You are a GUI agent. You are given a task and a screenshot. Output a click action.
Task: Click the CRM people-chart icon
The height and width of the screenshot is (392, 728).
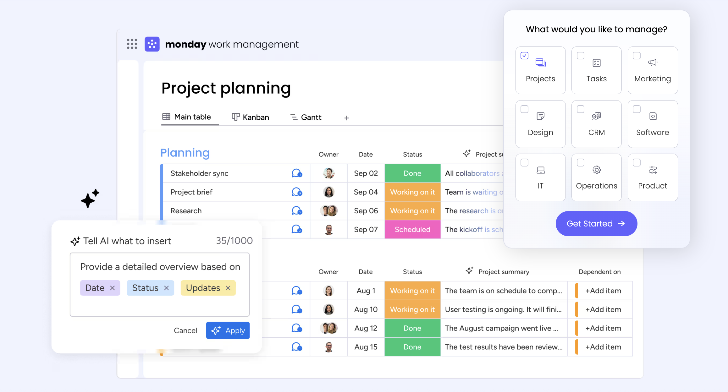[597, 116]
